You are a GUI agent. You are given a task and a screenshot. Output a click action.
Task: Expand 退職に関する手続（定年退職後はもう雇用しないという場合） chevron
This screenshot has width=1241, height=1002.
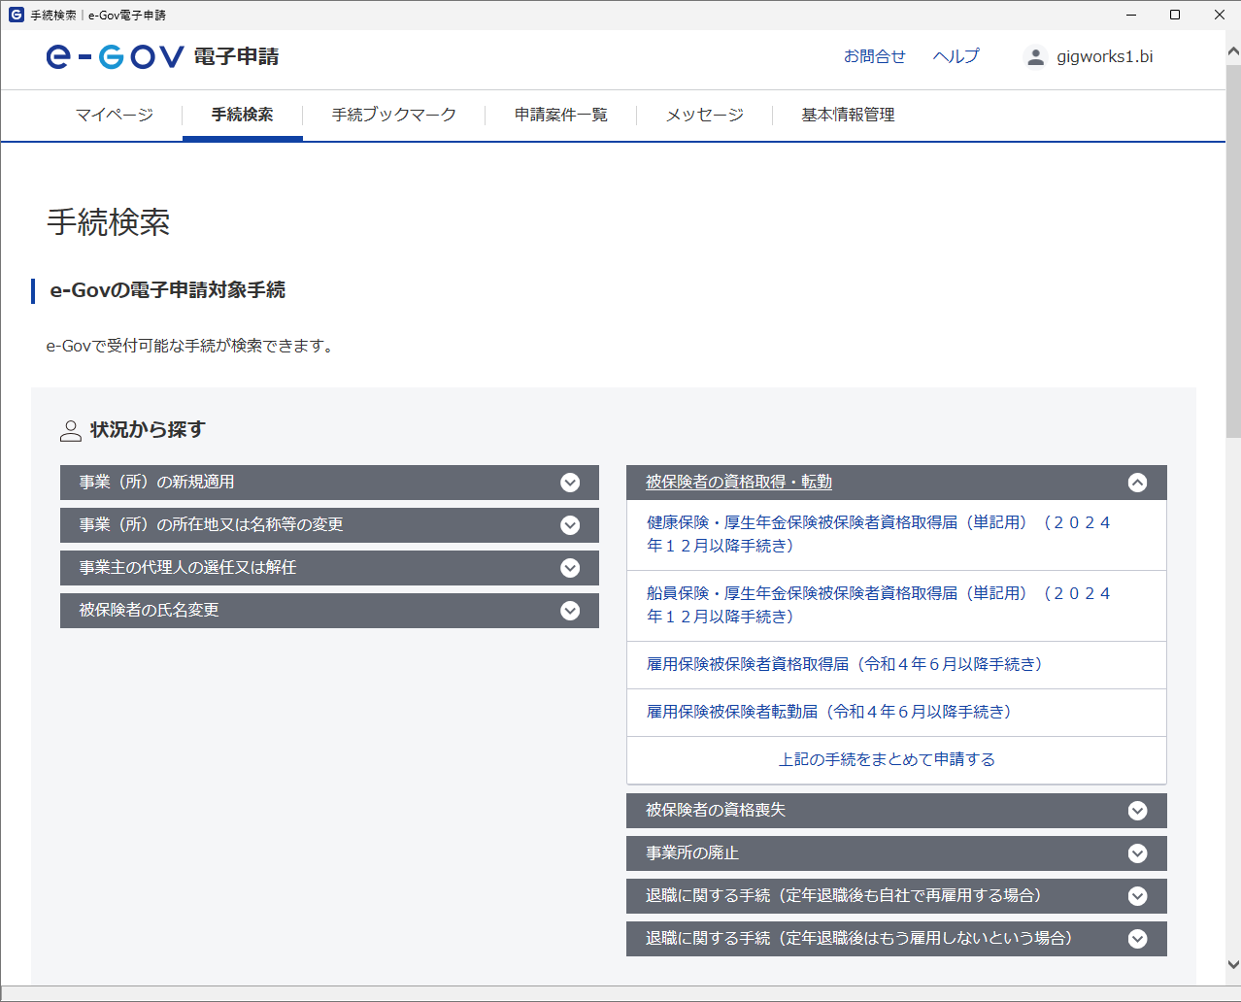[1137, 939]
